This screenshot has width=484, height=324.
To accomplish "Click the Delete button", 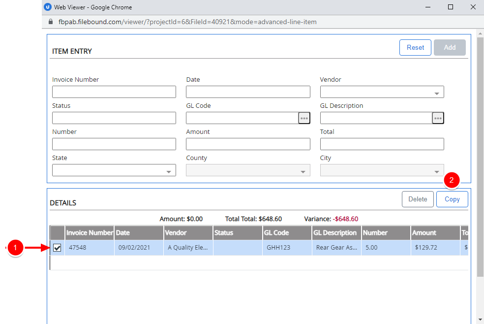I will click(418, 199).
